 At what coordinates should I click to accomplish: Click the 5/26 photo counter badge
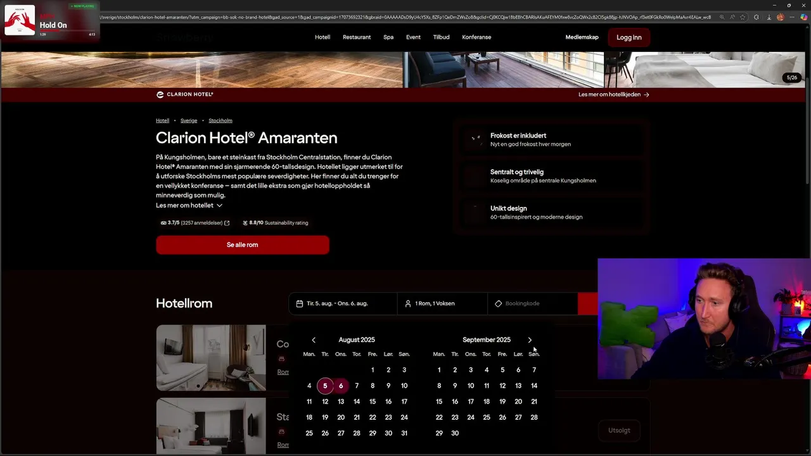click(x=792, y=78)
